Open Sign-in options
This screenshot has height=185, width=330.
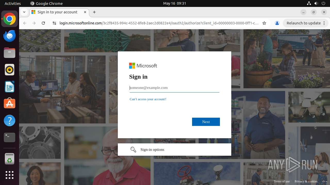[175, 150]
